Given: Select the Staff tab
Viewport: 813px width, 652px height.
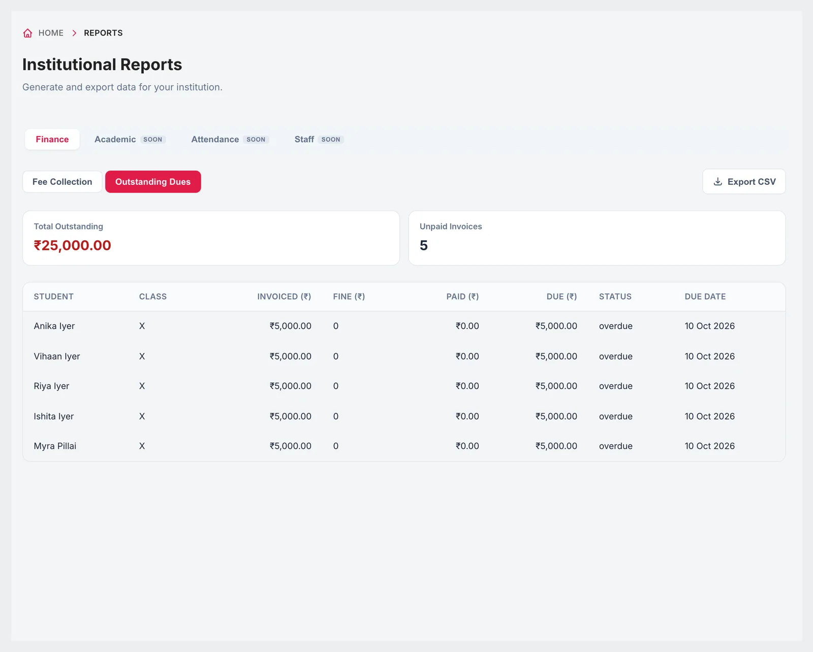Looking at the screenshot, I should tap(319, 139).
